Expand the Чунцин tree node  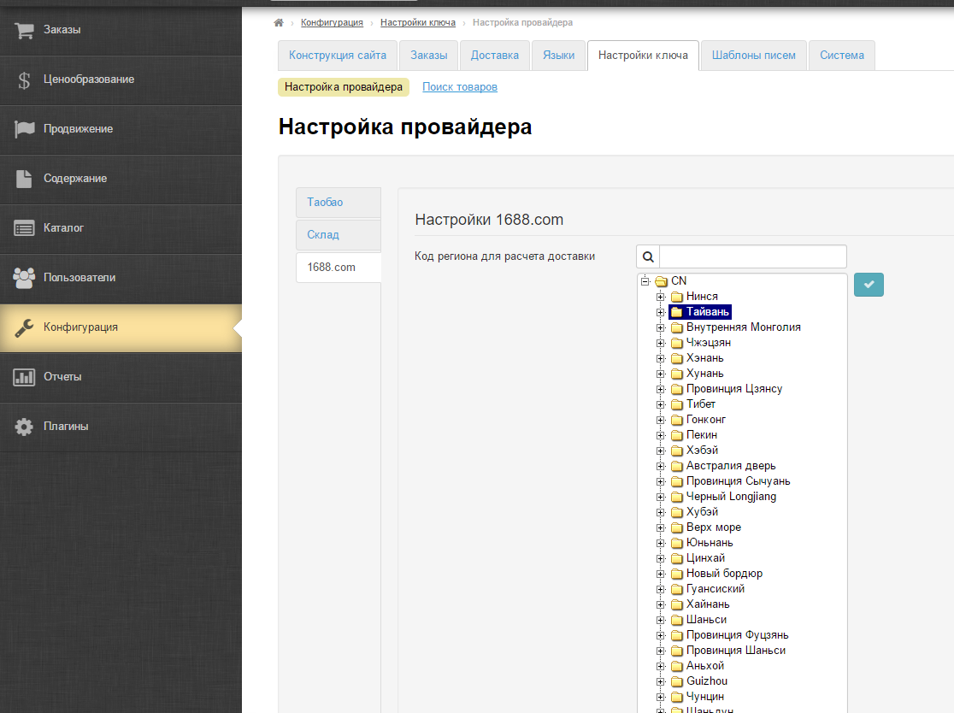coord(661,697)
